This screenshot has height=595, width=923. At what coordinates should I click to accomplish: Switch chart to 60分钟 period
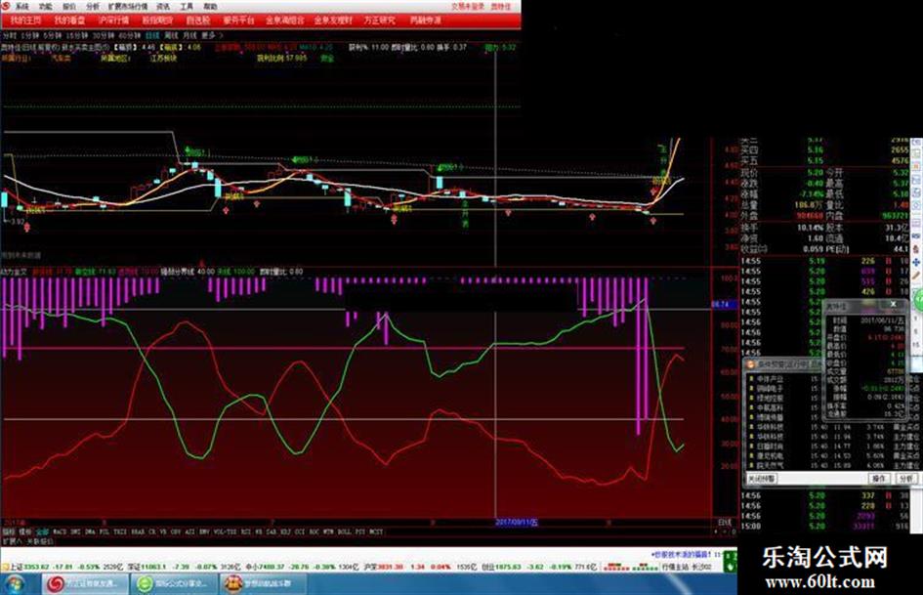128,35
